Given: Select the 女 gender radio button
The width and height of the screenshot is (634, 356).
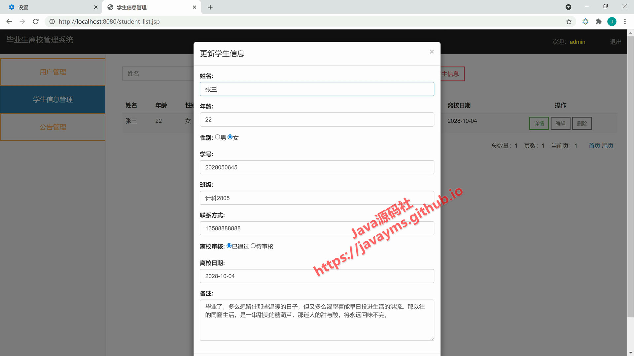Looking at the screenshot, I should (x=230, y=137).
